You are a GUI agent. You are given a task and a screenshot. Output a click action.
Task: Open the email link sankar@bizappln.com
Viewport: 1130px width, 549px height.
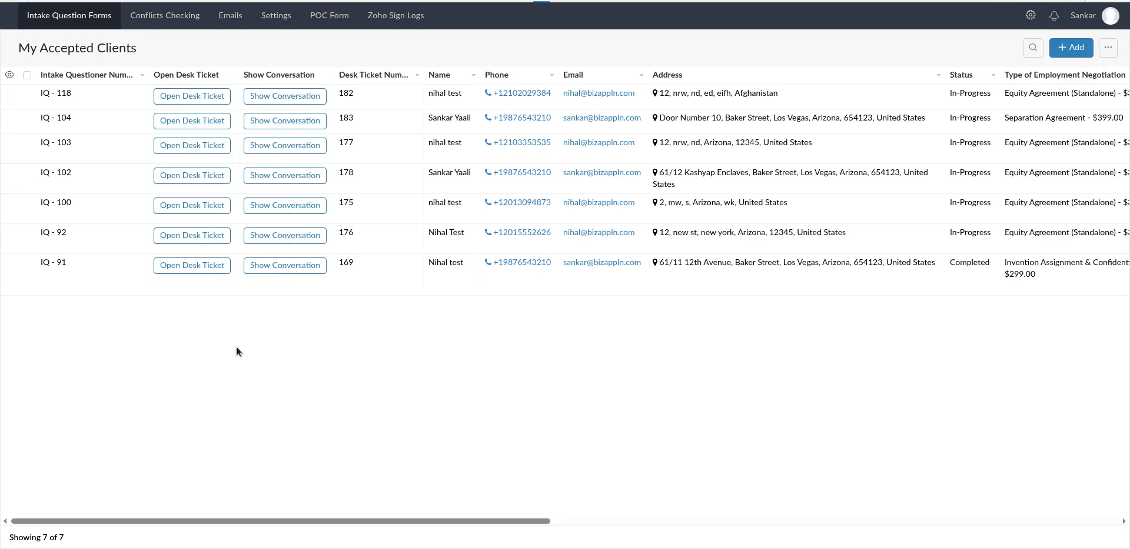(x=601, y=118)
